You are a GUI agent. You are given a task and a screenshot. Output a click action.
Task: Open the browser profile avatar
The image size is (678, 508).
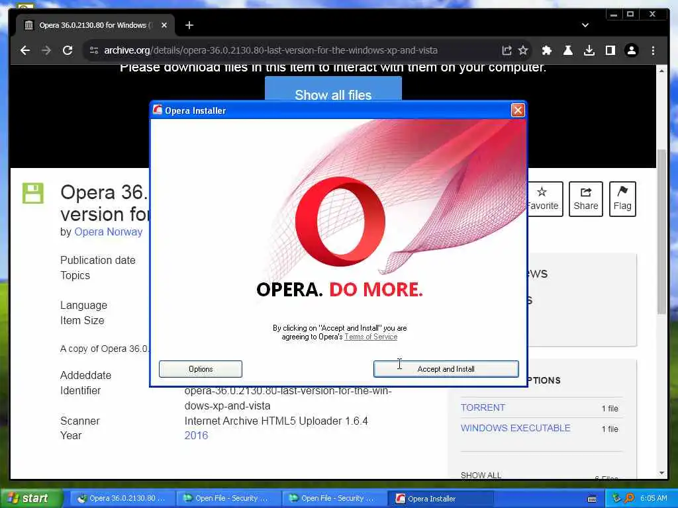[x=631, y=50]
